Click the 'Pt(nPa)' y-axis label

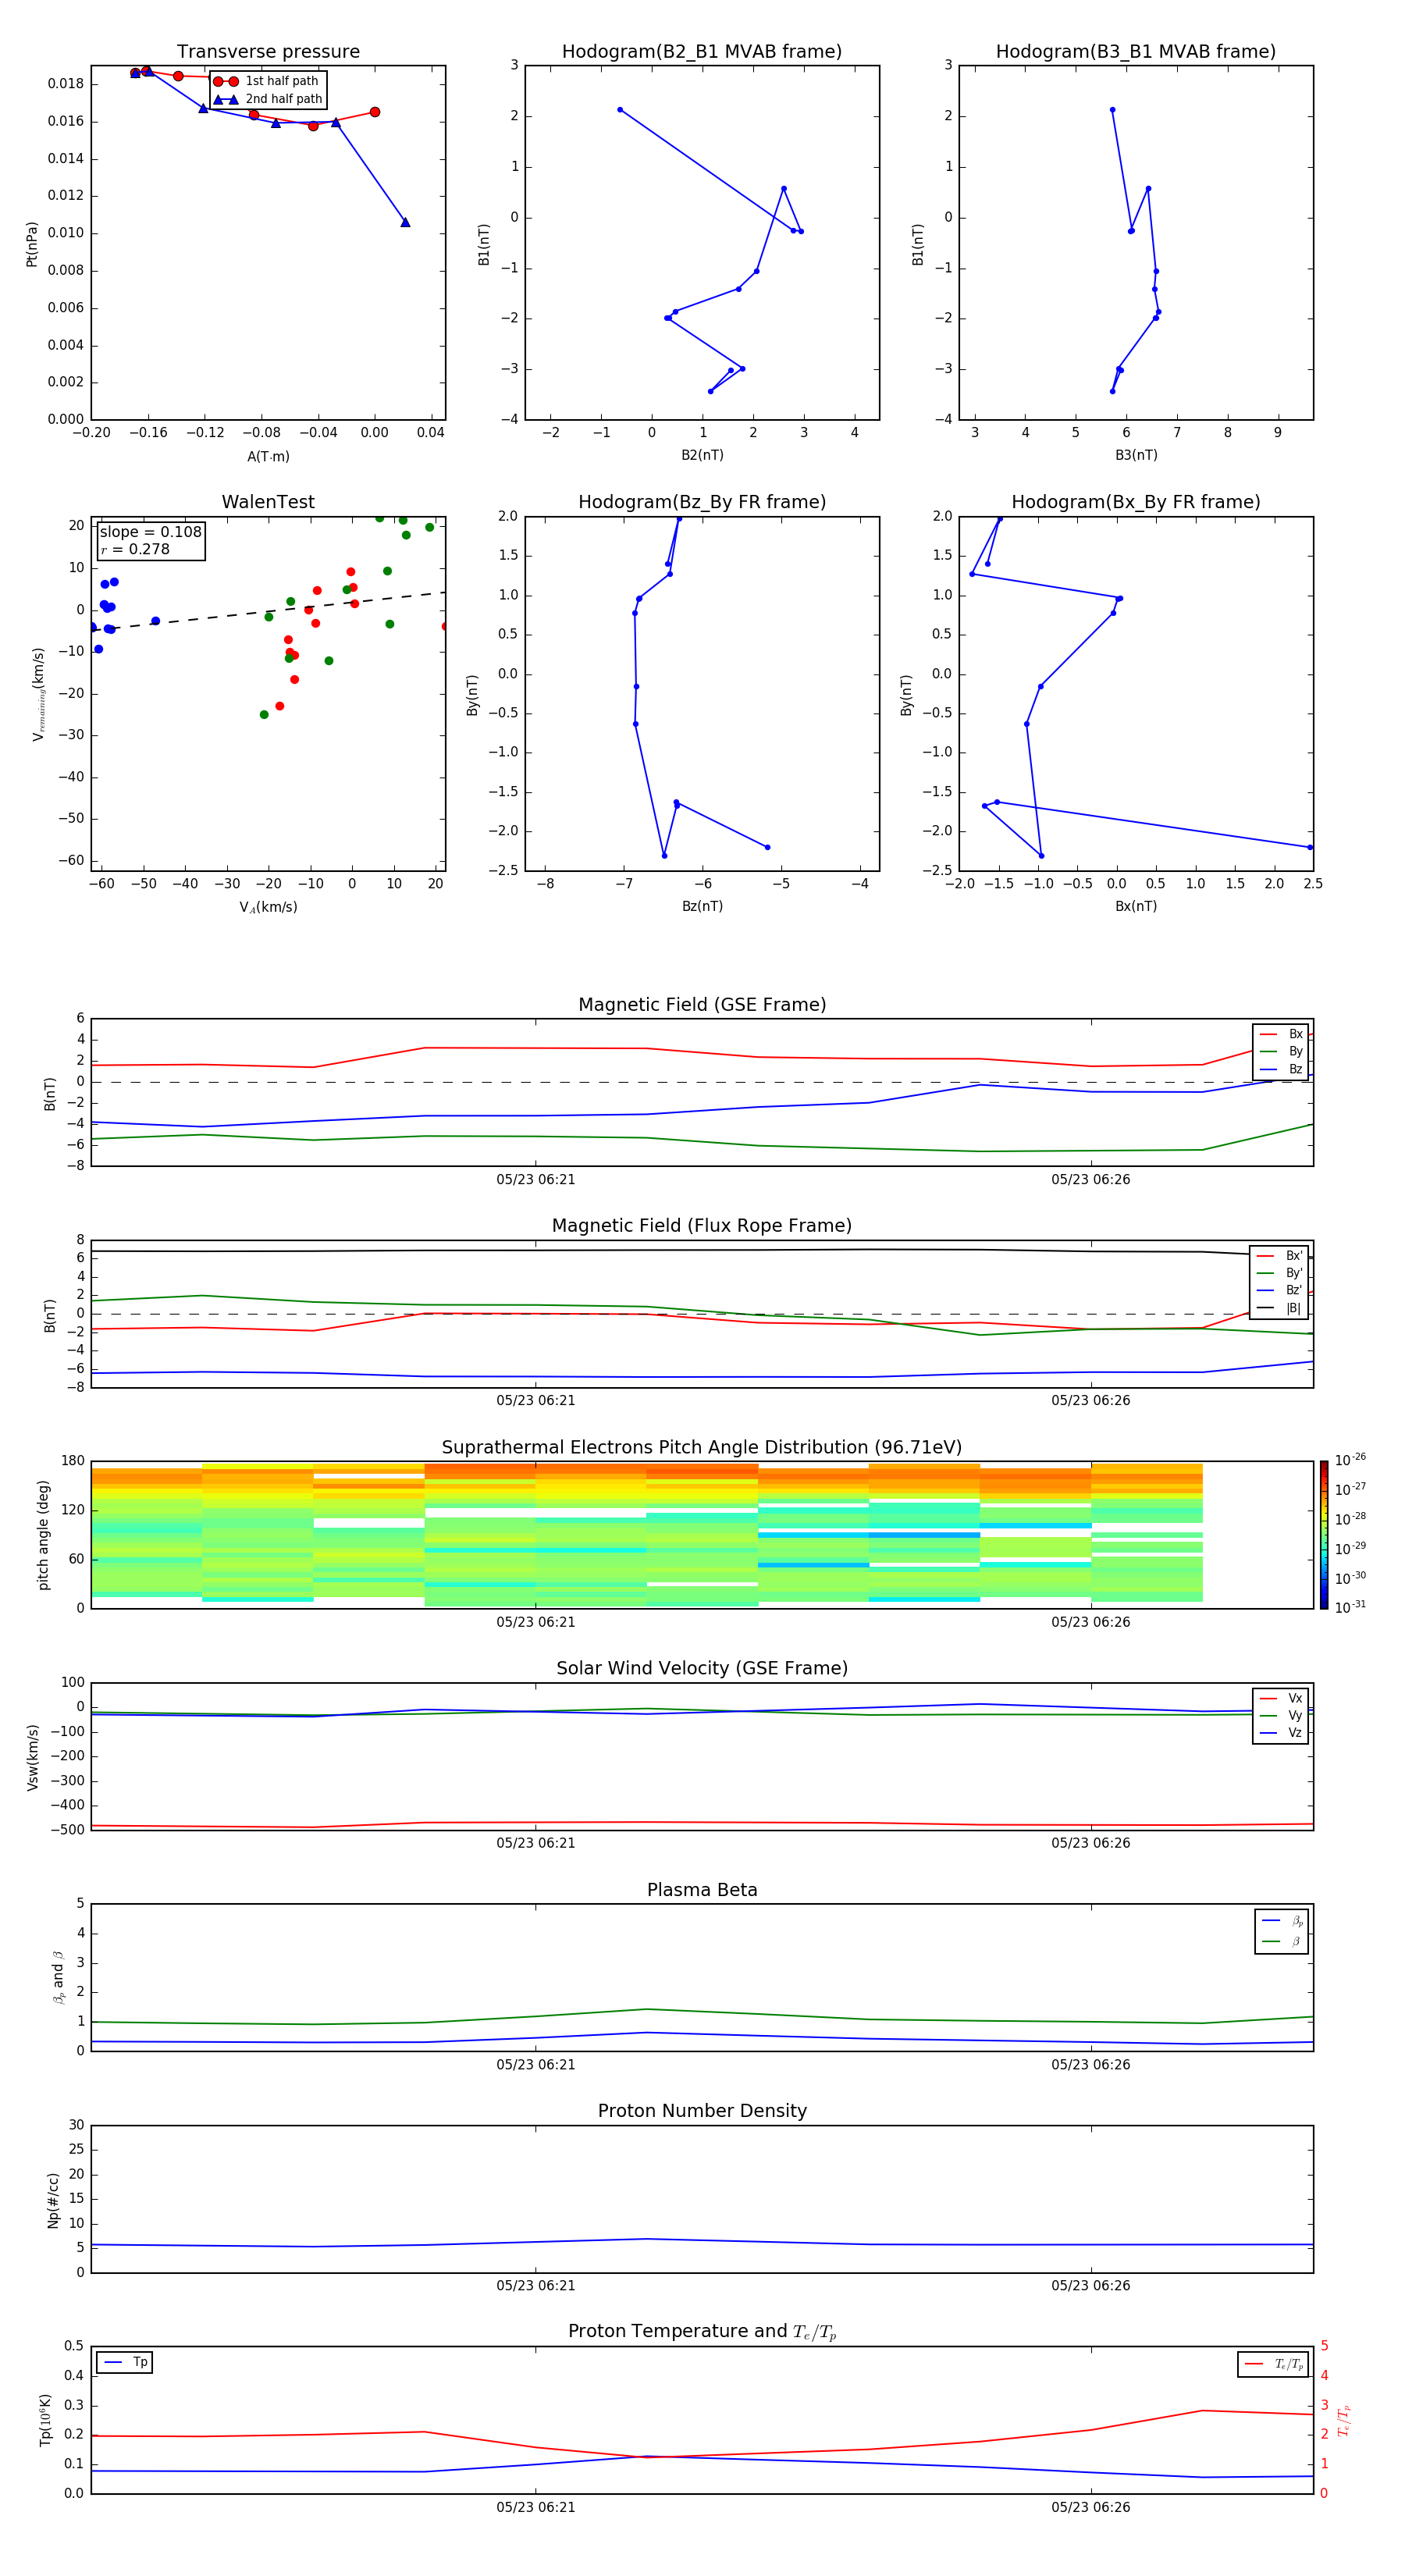[32, 244]
